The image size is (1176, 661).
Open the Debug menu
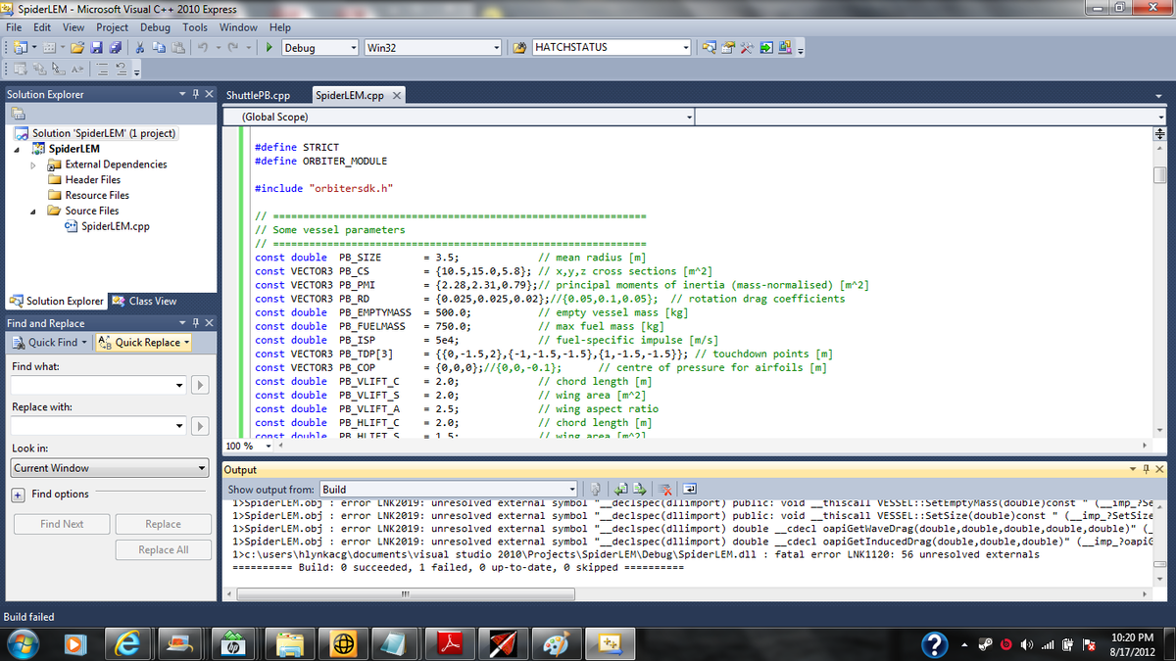(x=156, y=27)
